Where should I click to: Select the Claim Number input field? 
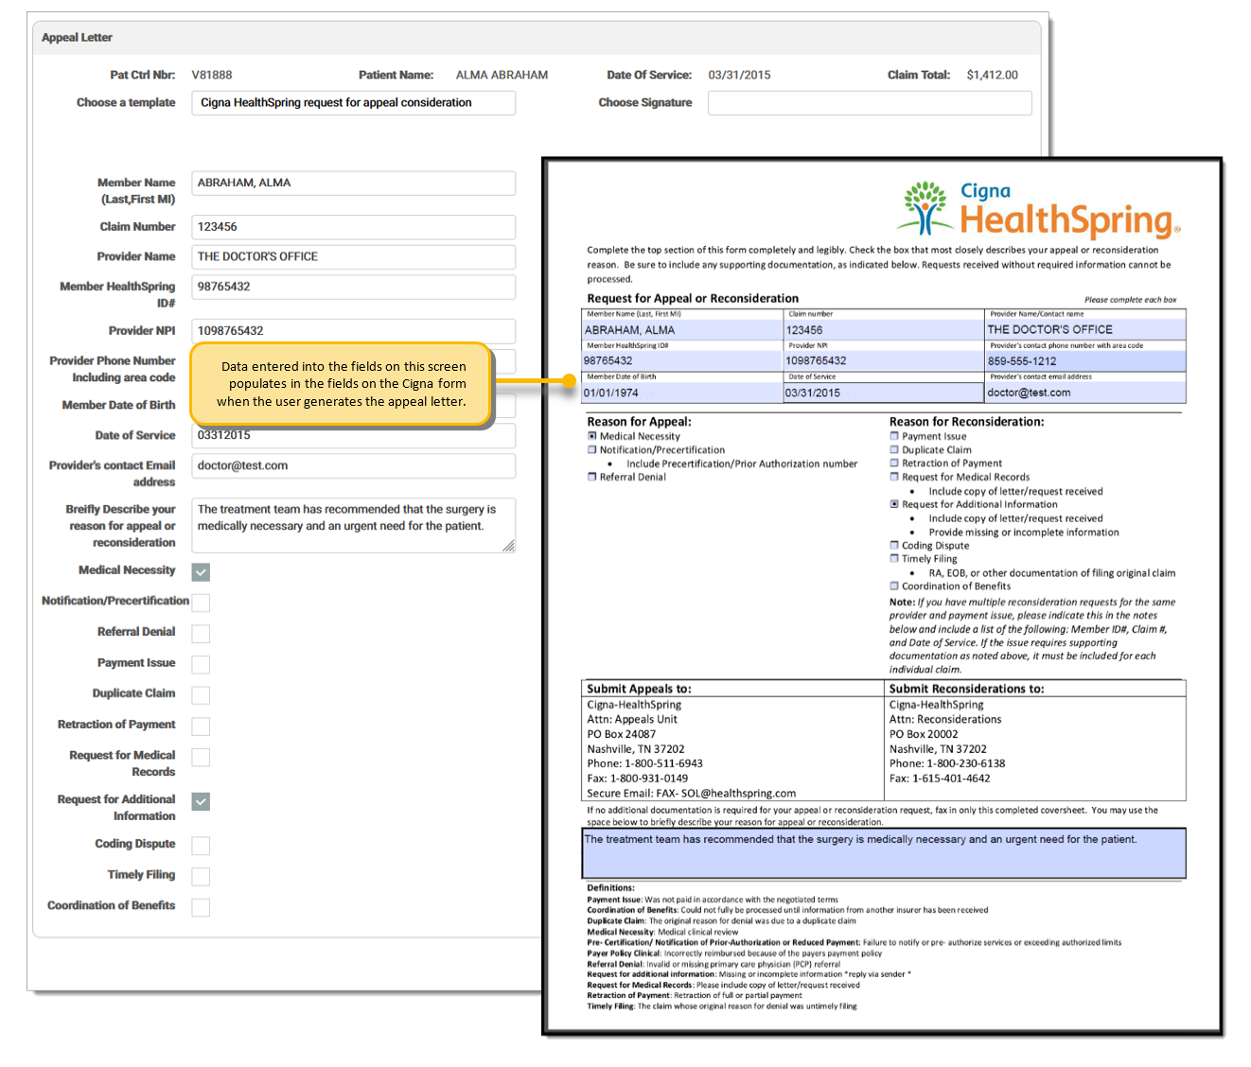(353, 227)
